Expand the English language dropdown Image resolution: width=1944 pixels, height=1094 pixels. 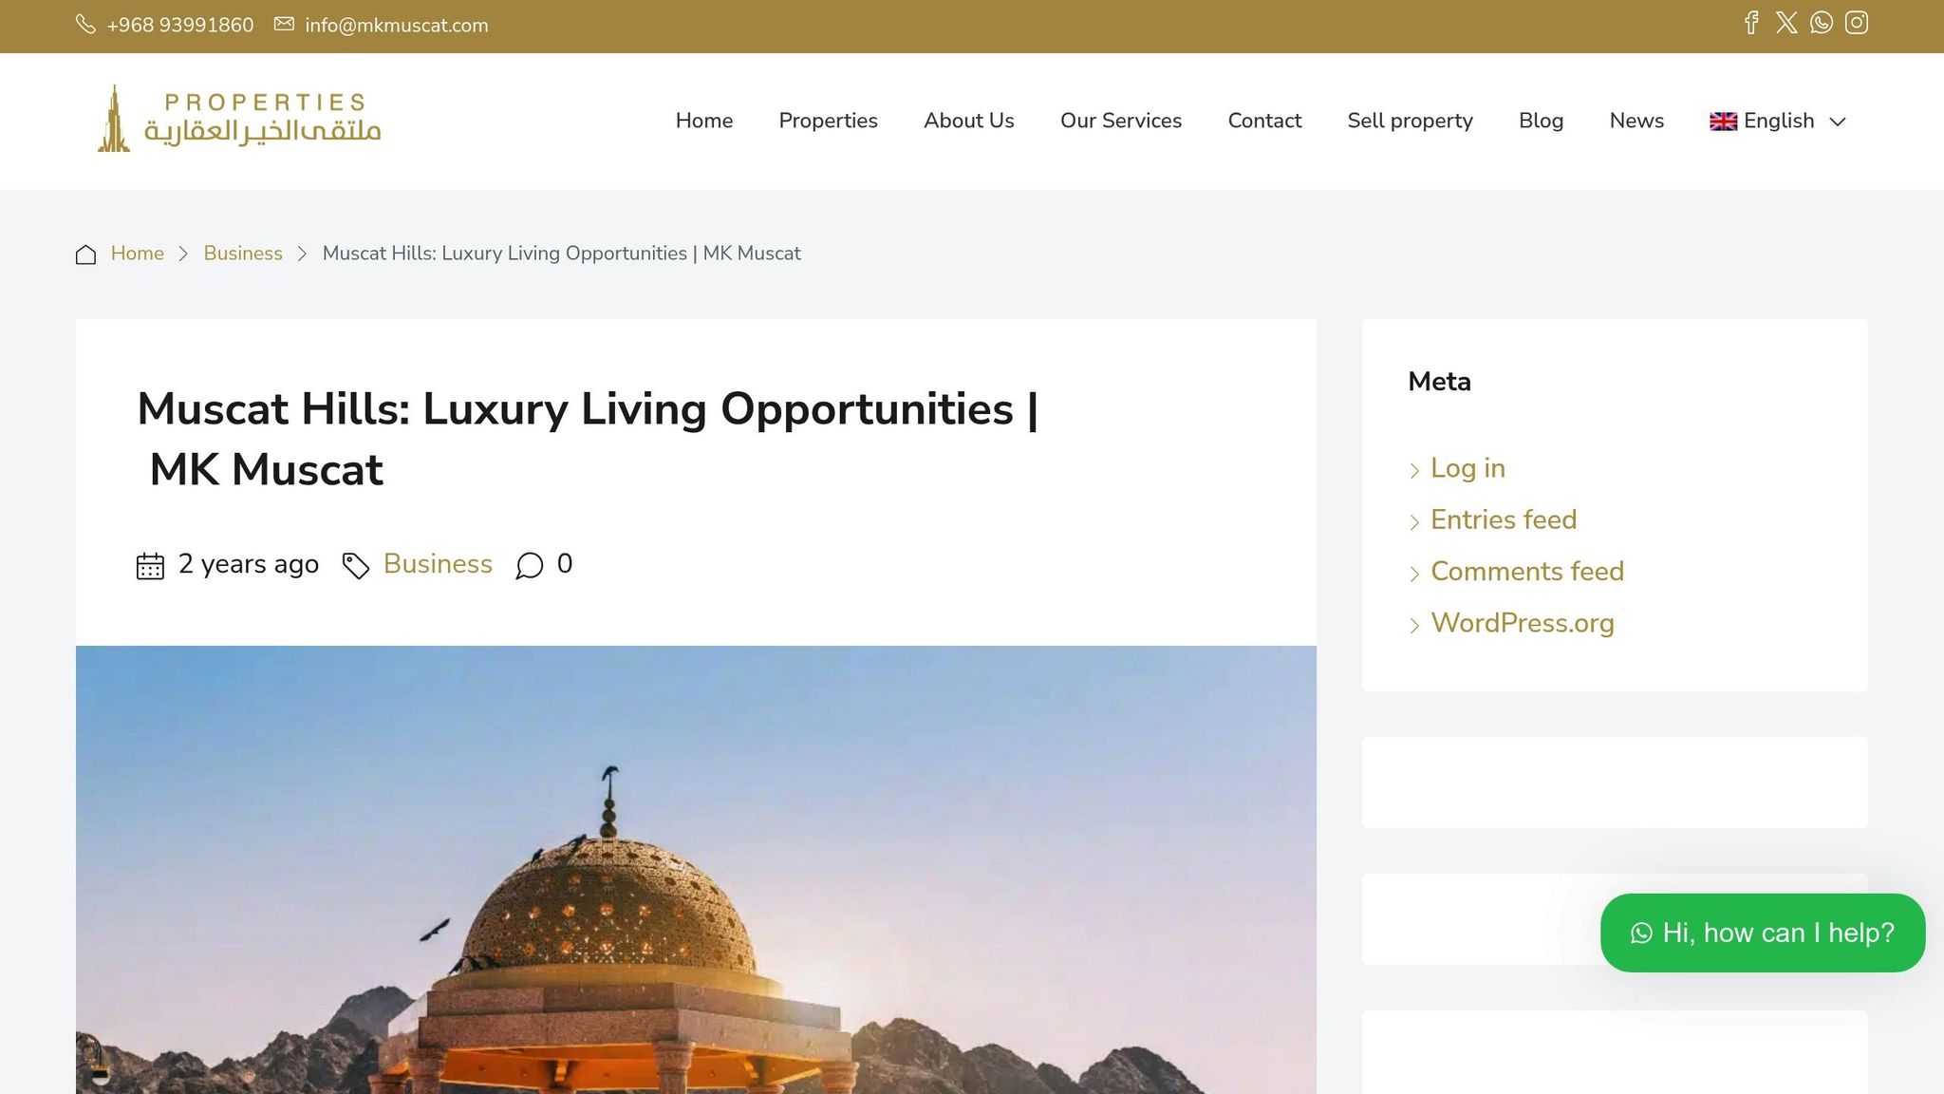pyautogui.click(x=1777, y=121)
